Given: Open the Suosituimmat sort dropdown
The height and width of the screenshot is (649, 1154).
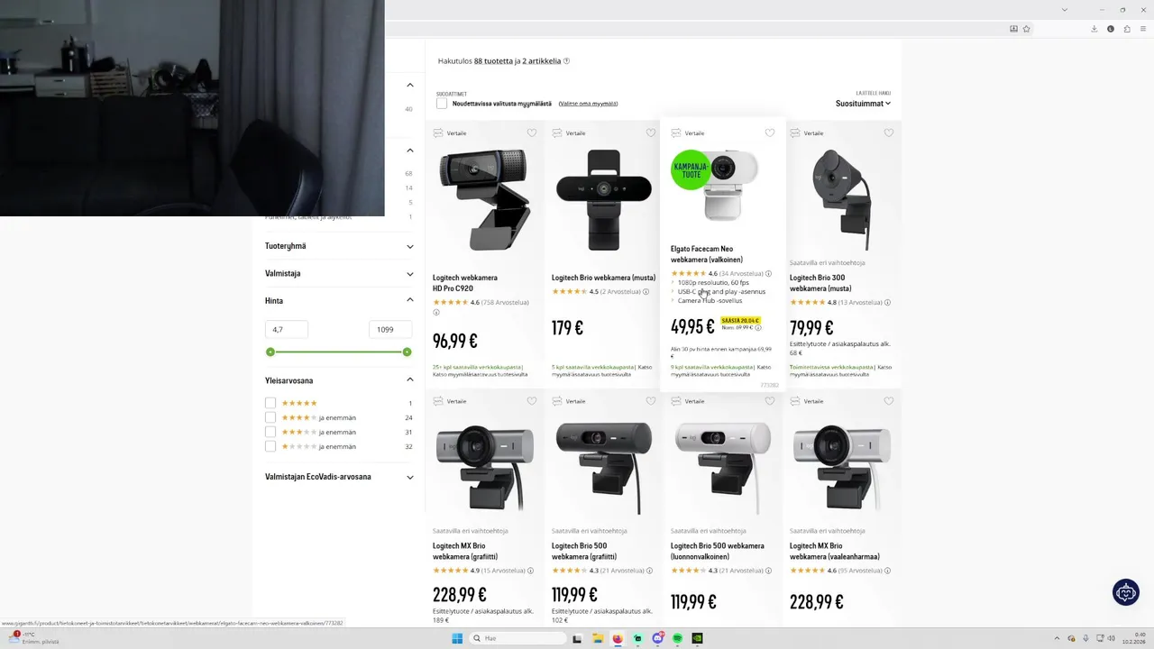Looking at the screenshot, I should point(863,104).
